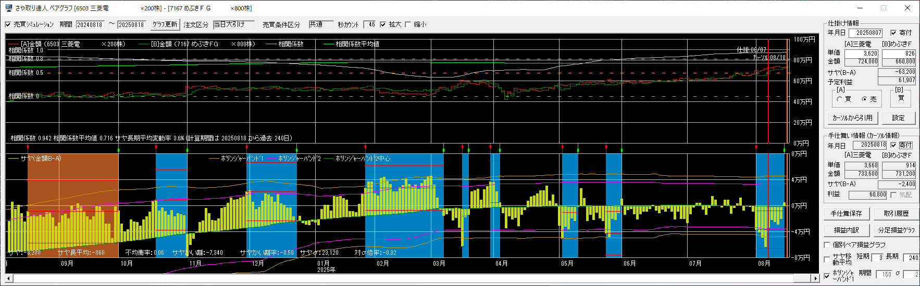Click the サヤかい離率:-0.50 status text

pos(267,253)
